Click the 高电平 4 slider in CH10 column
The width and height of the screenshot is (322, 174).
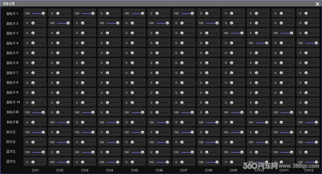tap(262, 43)
